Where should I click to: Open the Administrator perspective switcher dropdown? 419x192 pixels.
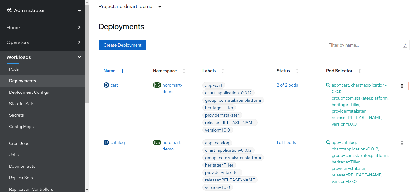42,11
